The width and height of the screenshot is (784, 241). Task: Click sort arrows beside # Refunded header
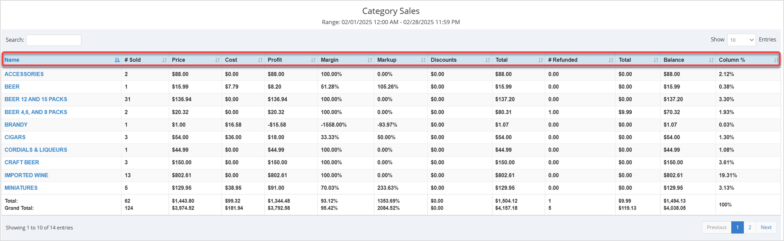(x=611, y=60)
